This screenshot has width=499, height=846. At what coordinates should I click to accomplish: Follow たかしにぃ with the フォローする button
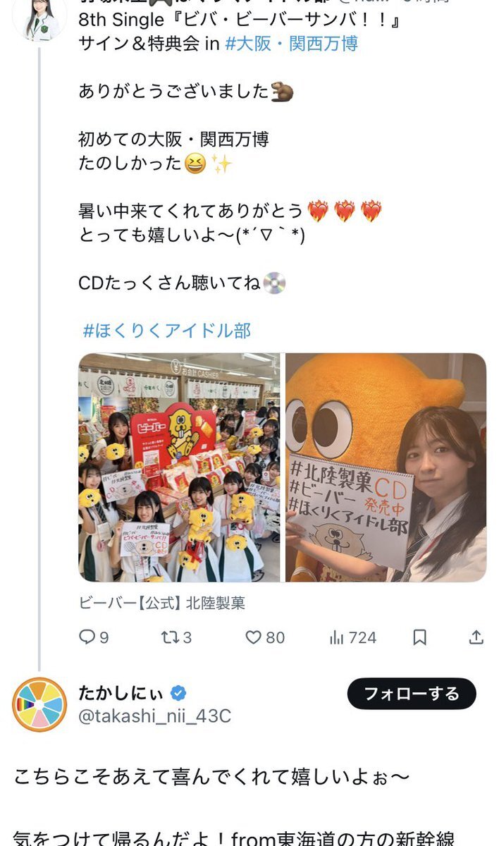pos(412,694)
